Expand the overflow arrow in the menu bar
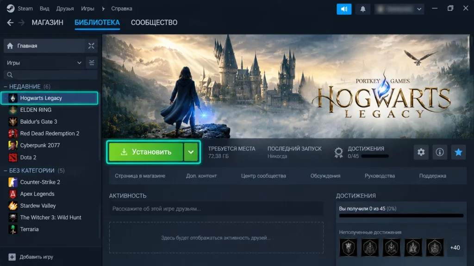The image size is (474, 266). pyautogui.click(x=103, y=9)
